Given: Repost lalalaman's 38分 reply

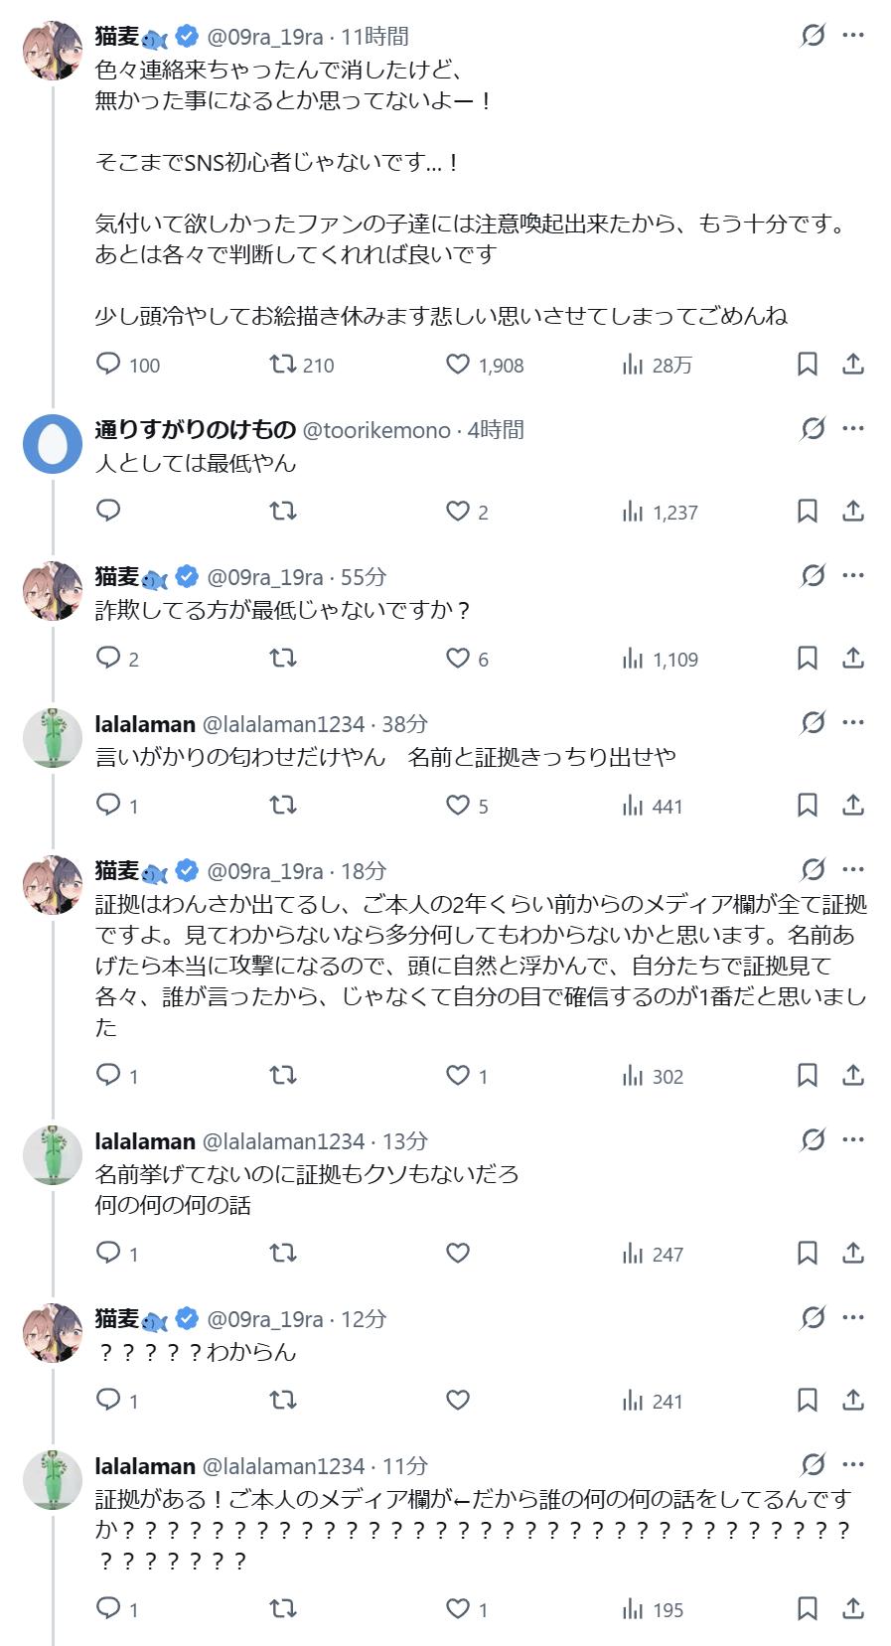Looking at the screenshot, I should (x=283, y=806).
